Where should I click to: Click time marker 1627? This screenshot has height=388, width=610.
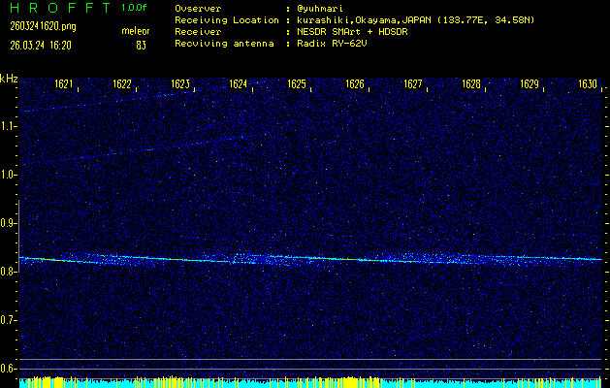click(413, 84)
